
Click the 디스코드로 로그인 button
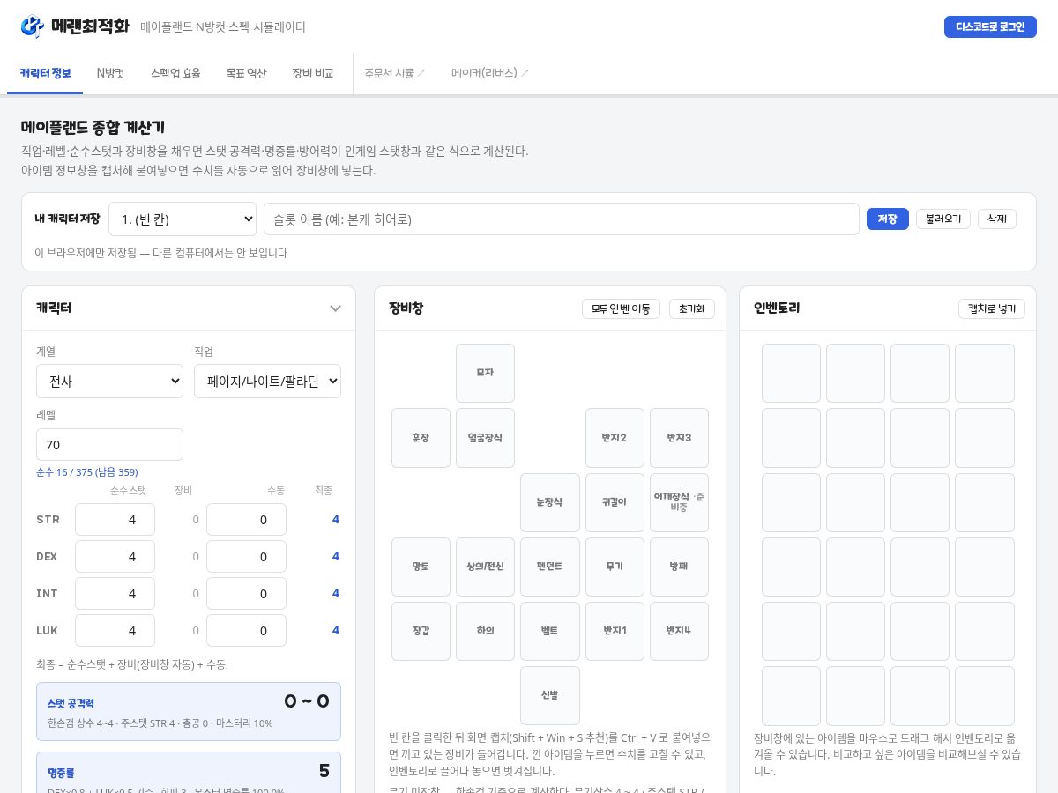click(x=990, y=26)
